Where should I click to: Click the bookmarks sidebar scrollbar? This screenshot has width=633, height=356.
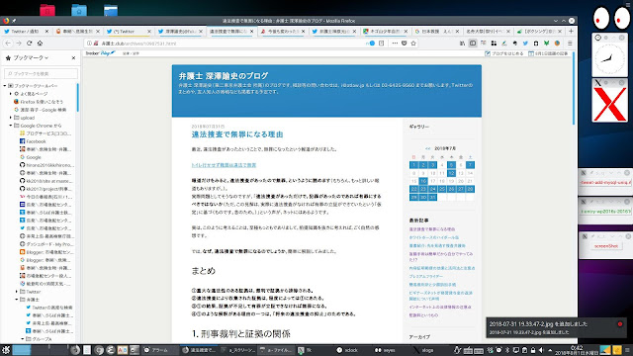click(x=77, y=97)
